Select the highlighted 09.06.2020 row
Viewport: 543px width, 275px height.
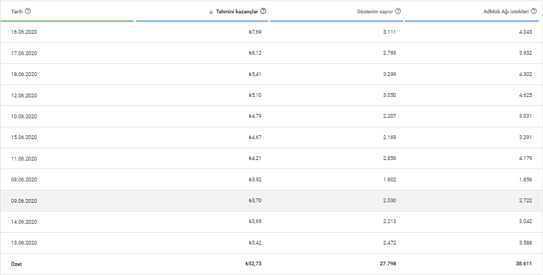point(24,201)
